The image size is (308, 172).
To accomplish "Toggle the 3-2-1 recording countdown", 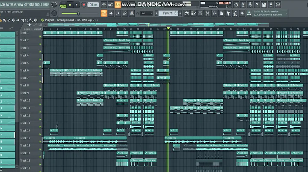I will pos(118,5).
